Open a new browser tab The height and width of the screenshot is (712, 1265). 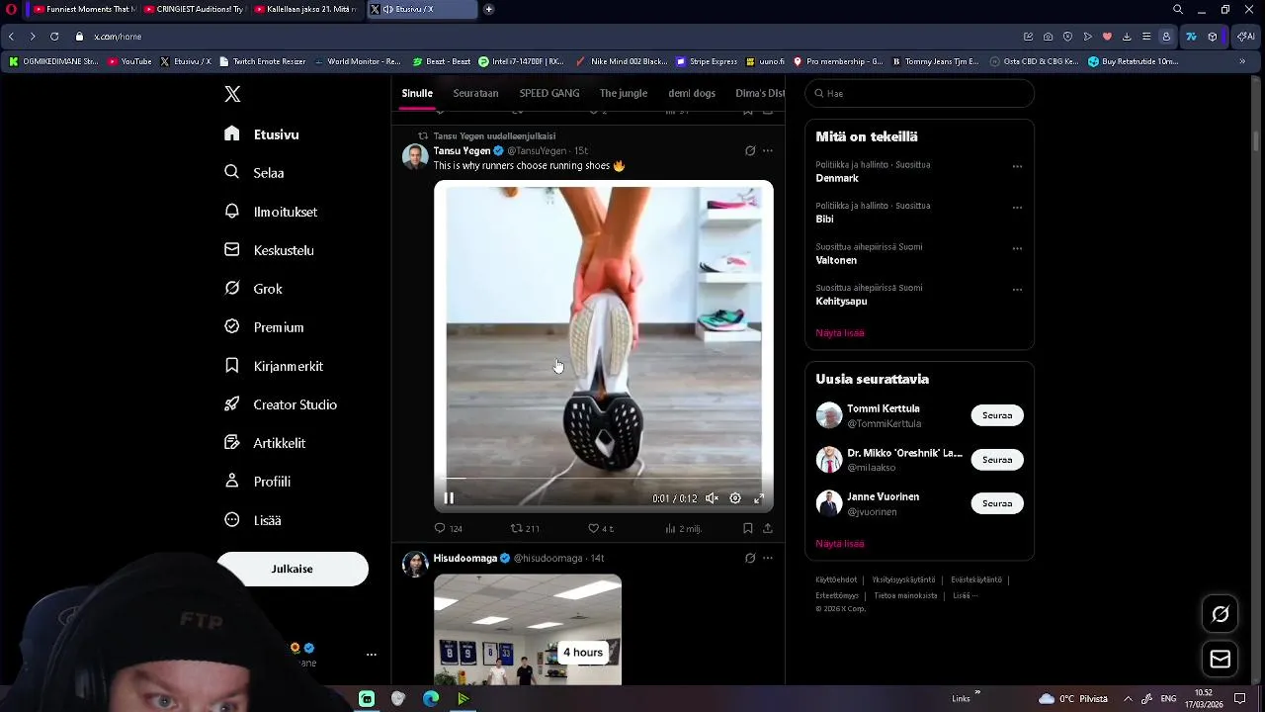point(488,9)
